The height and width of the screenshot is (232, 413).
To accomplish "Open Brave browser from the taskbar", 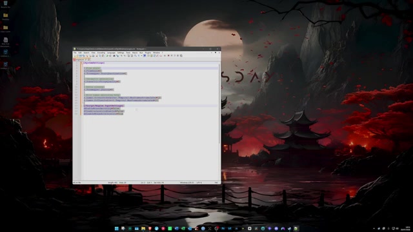I will [150, 229].
